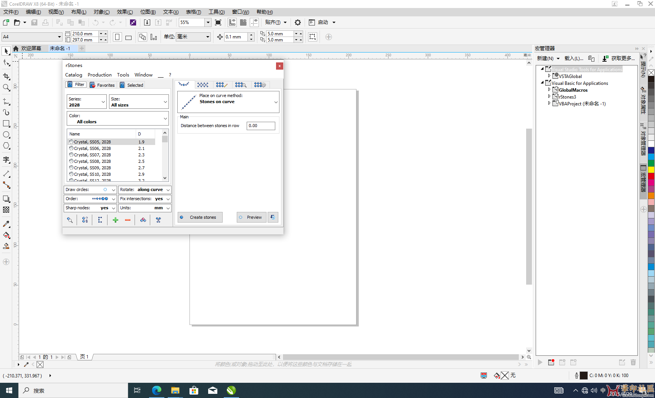This screenshot has height=398, width=655.
Task: Select the Freehand drawing tool
Action: point(6,101)
